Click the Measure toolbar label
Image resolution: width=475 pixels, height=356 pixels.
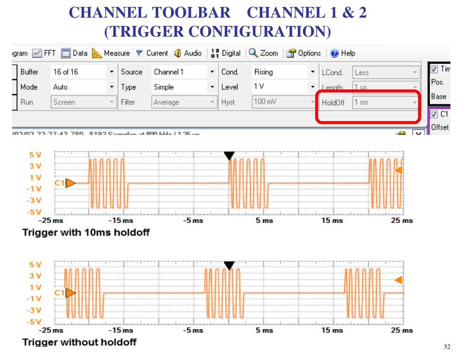pos(117,53)
